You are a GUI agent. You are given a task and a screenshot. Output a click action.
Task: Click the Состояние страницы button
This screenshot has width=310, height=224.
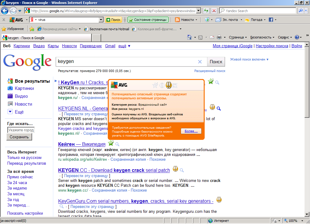pyautogui.click(x=148, y=20)
